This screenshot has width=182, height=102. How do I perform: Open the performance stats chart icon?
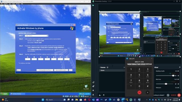pyautogui.click(x=100, y=95)
